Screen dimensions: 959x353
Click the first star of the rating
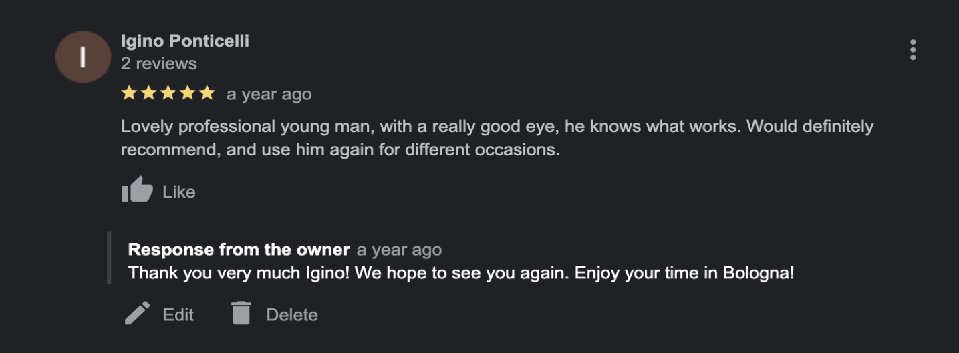click(129, 93)
